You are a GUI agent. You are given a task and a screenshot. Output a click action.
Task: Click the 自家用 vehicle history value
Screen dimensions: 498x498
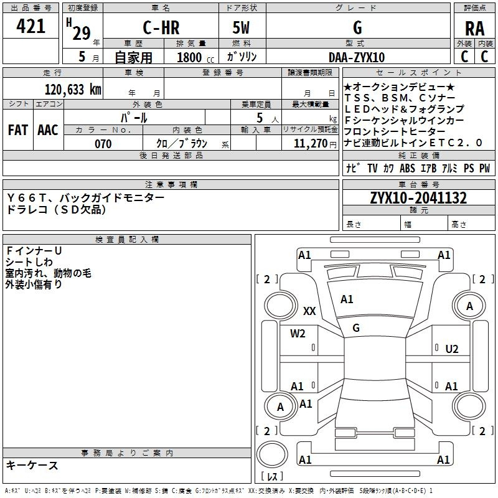[133, 57]
